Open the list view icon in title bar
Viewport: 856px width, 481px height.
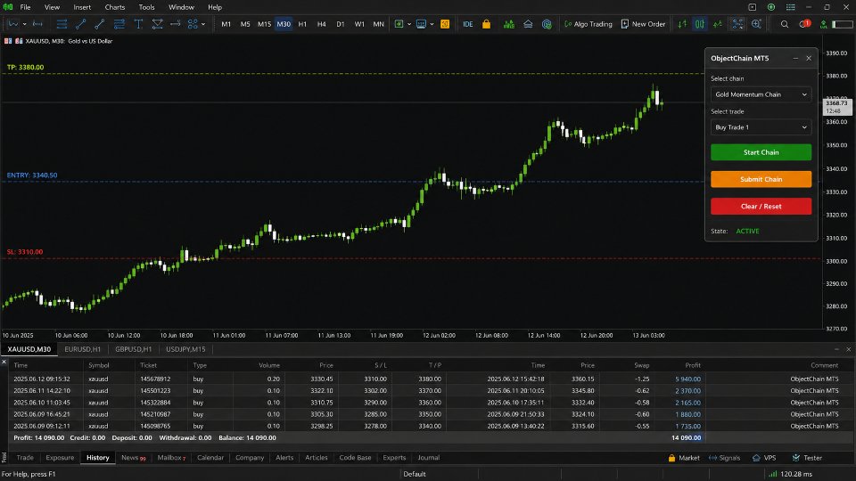[x=790, y=7]
